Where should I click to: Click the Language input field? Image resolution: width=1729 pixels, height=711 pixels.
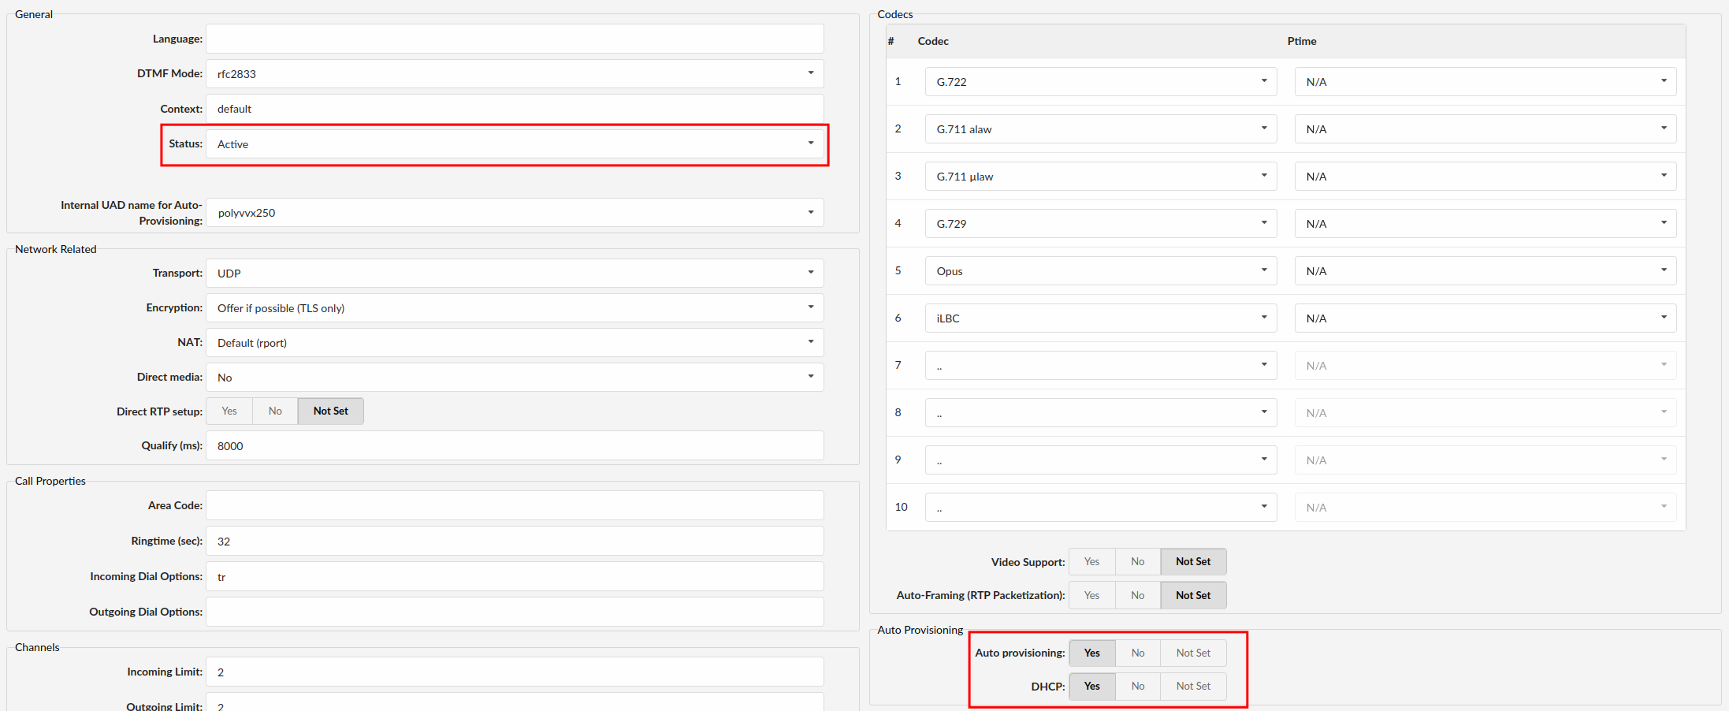pos(515,39)
